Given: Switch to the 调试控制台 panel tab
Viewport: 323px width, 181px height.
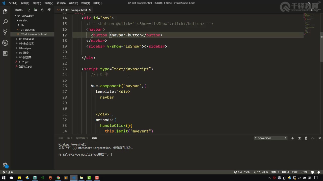Looking at the screenshot, I should [82, 138].
